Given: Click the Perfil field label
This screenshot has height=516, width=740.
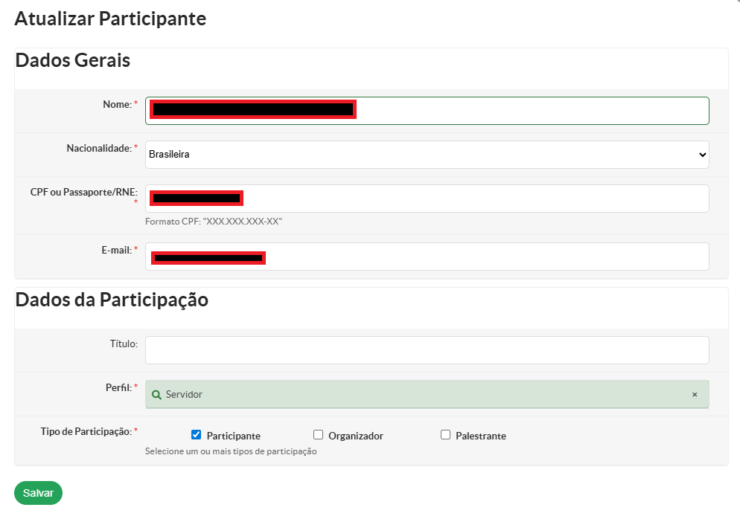Looking at the screenshot, I should (x=118, y=388).
